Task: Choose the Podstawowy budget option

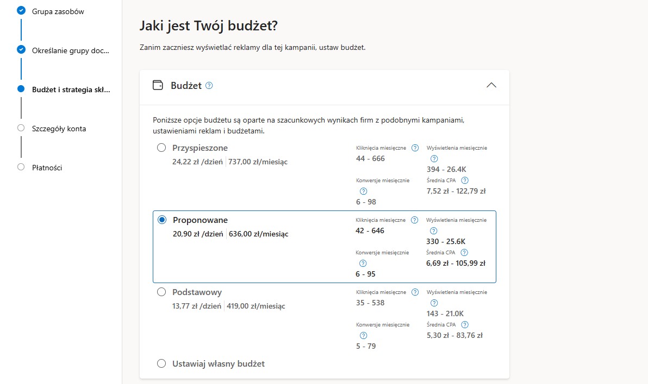Action: pyautogui.click(x=161, y=292)
